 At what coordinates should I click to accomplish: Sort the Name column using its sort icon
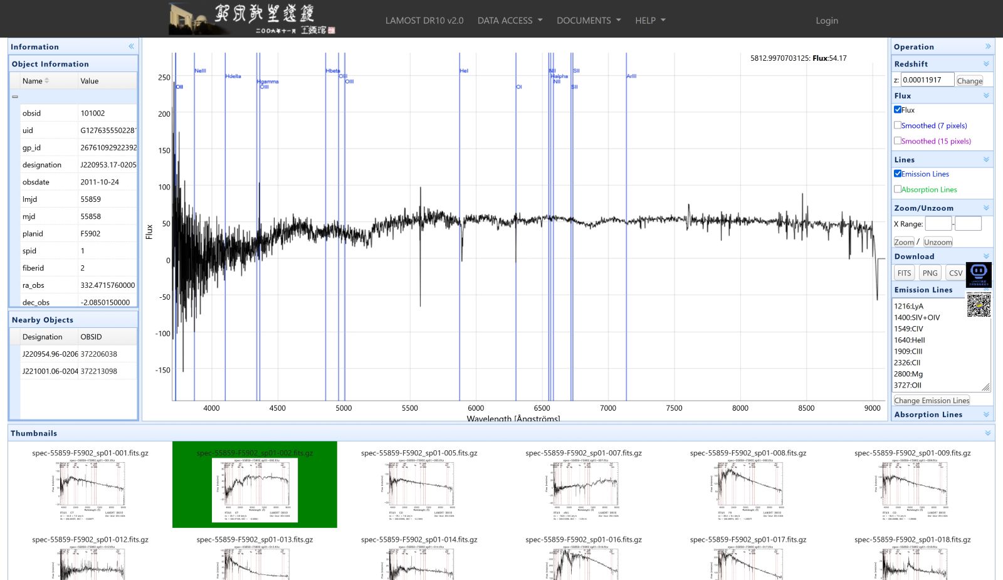click(46, 81)
